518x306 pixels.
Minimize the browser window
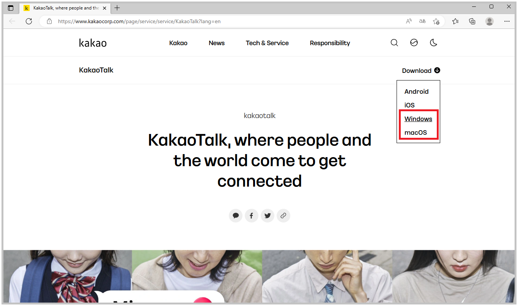click(x=474, y=6)
